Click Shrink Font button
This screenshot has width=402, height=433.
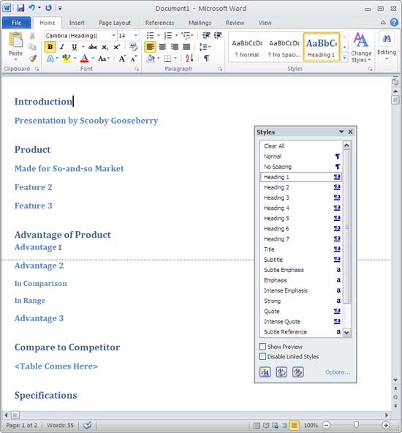pyautogui.click(x=134, y=59)
